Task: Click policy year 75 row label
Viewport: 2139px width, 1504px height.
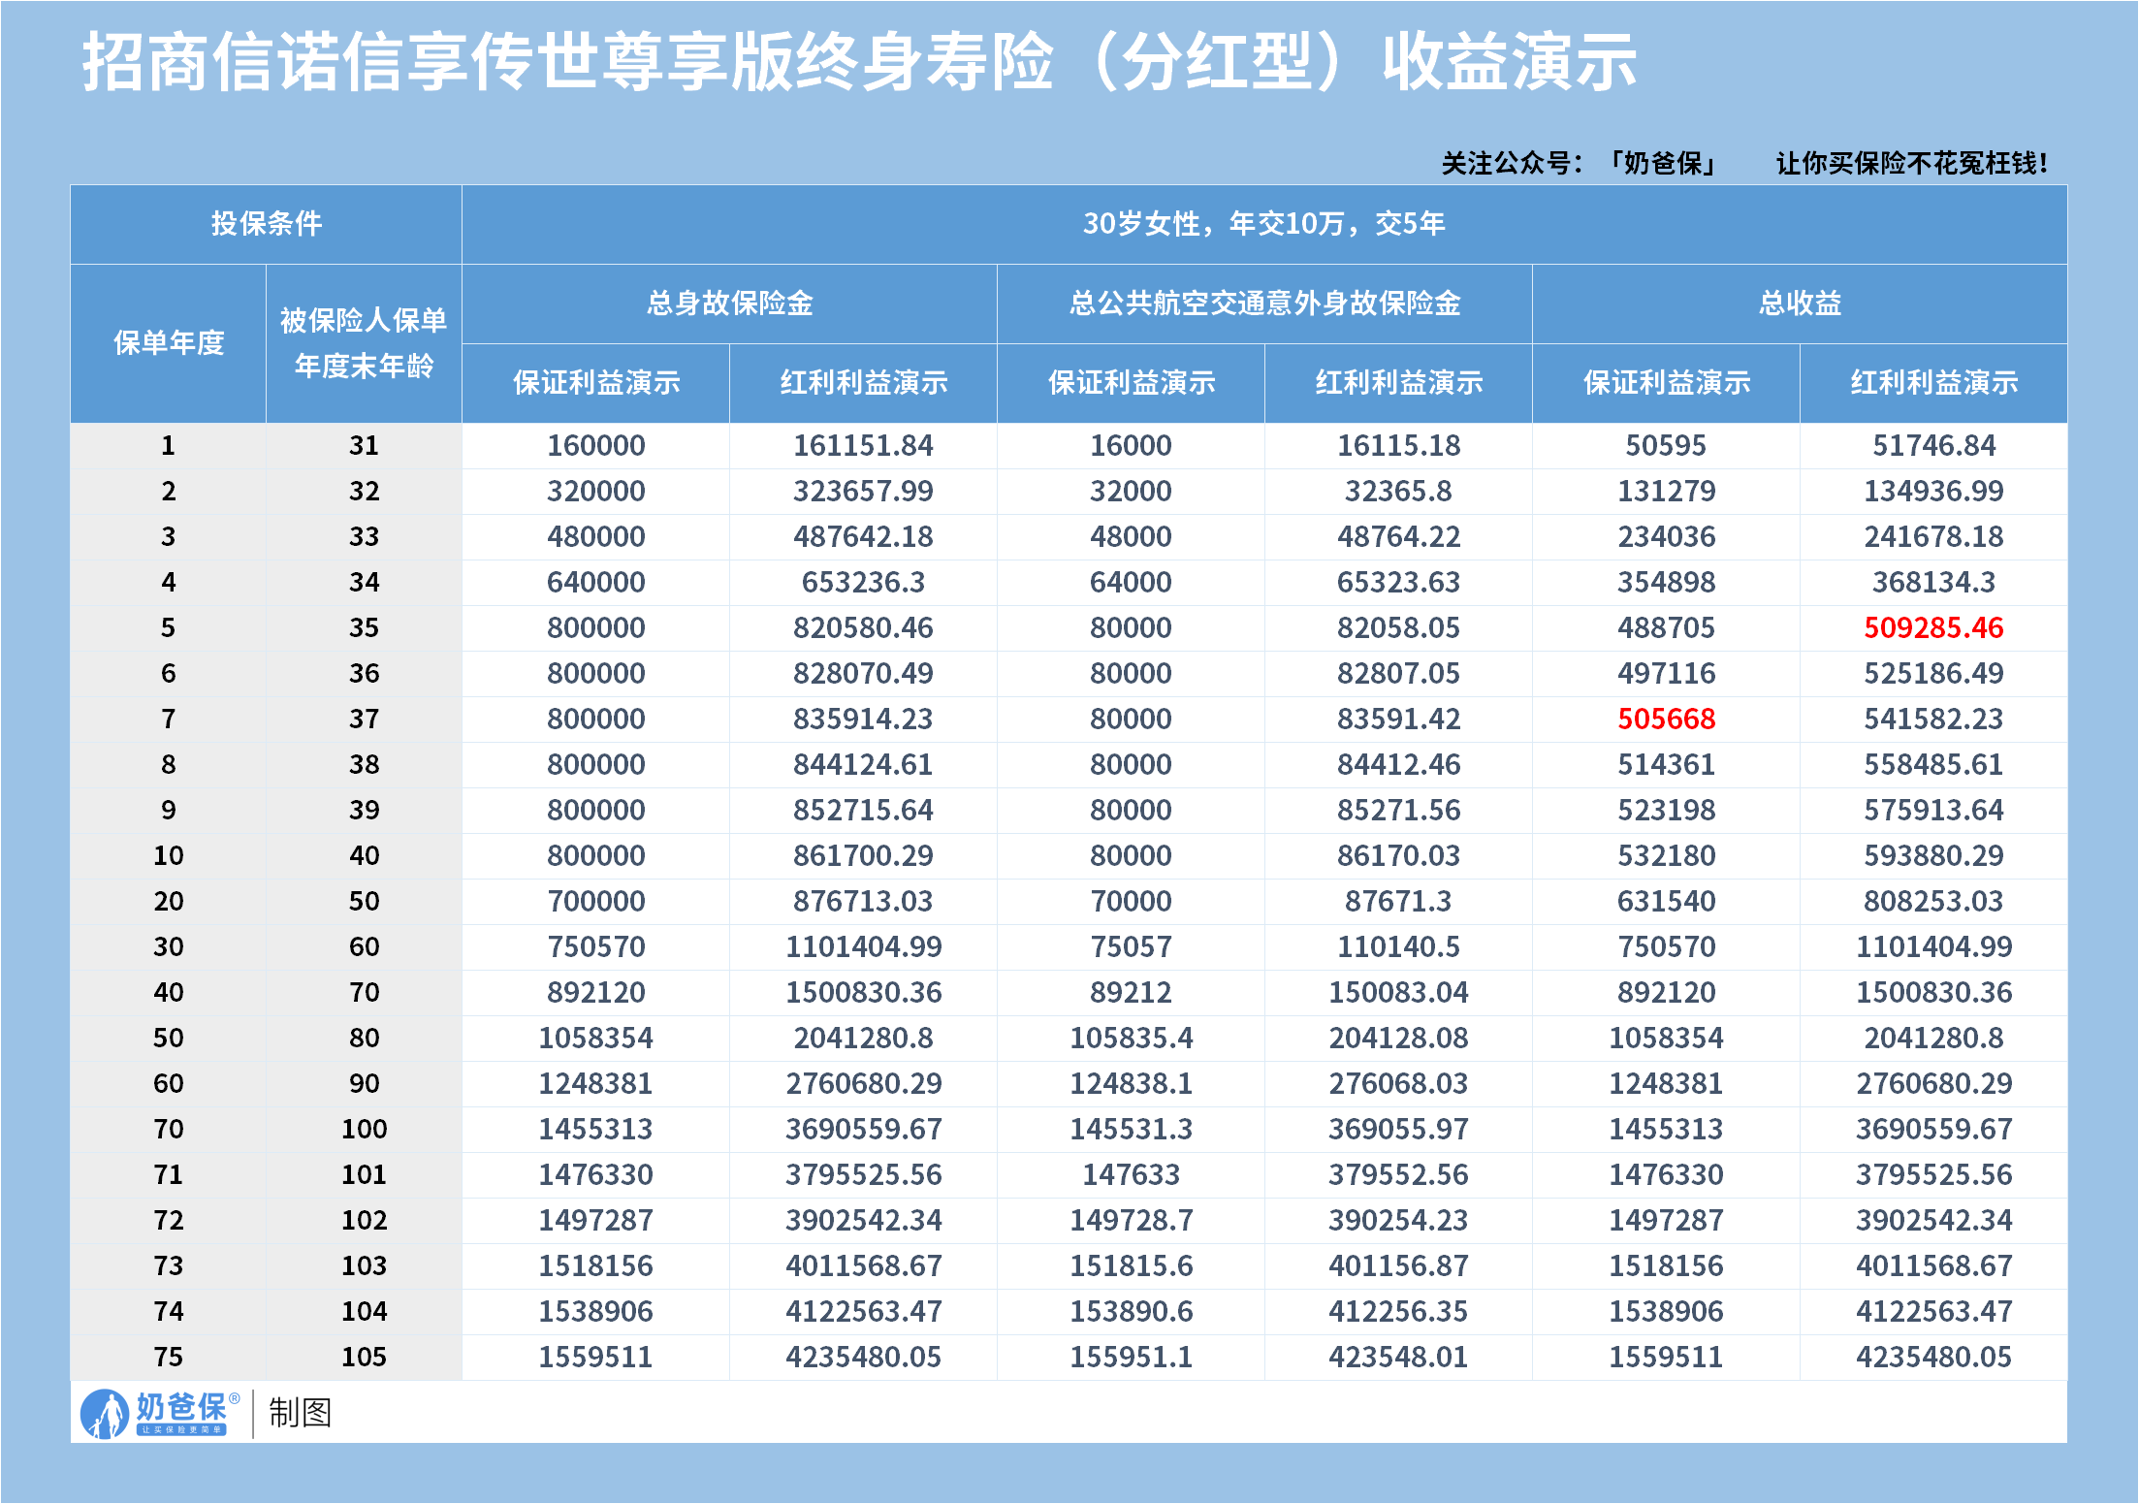Action: point(169,1357)
